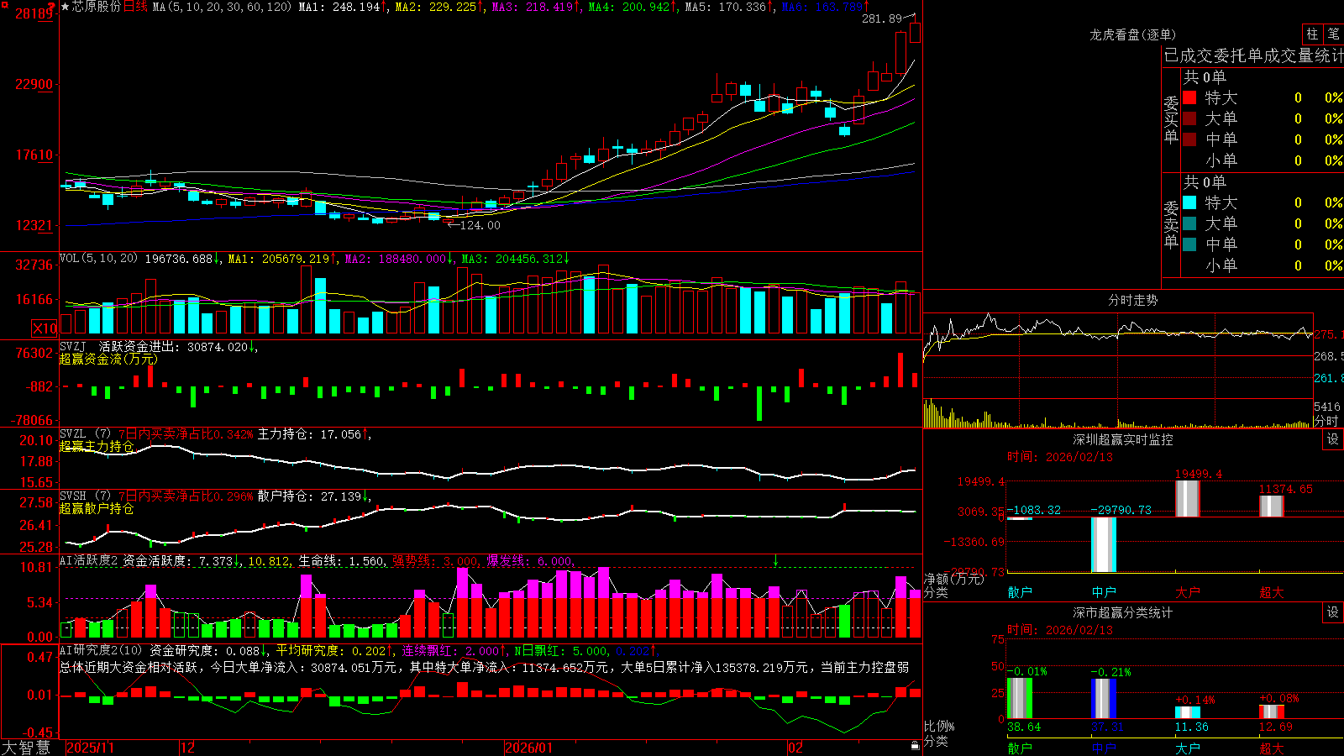Select the AI研究度2(10) indicator label
The height and width of the screenshot is (756, 1344).
101,650
